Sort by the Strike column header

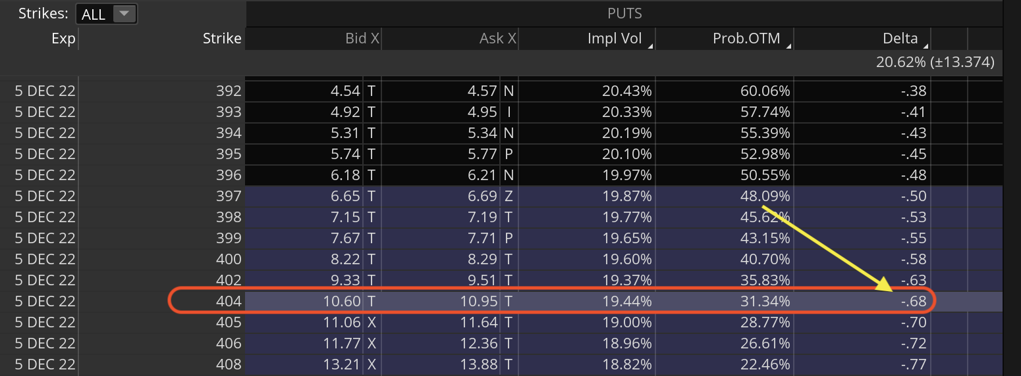222,39
